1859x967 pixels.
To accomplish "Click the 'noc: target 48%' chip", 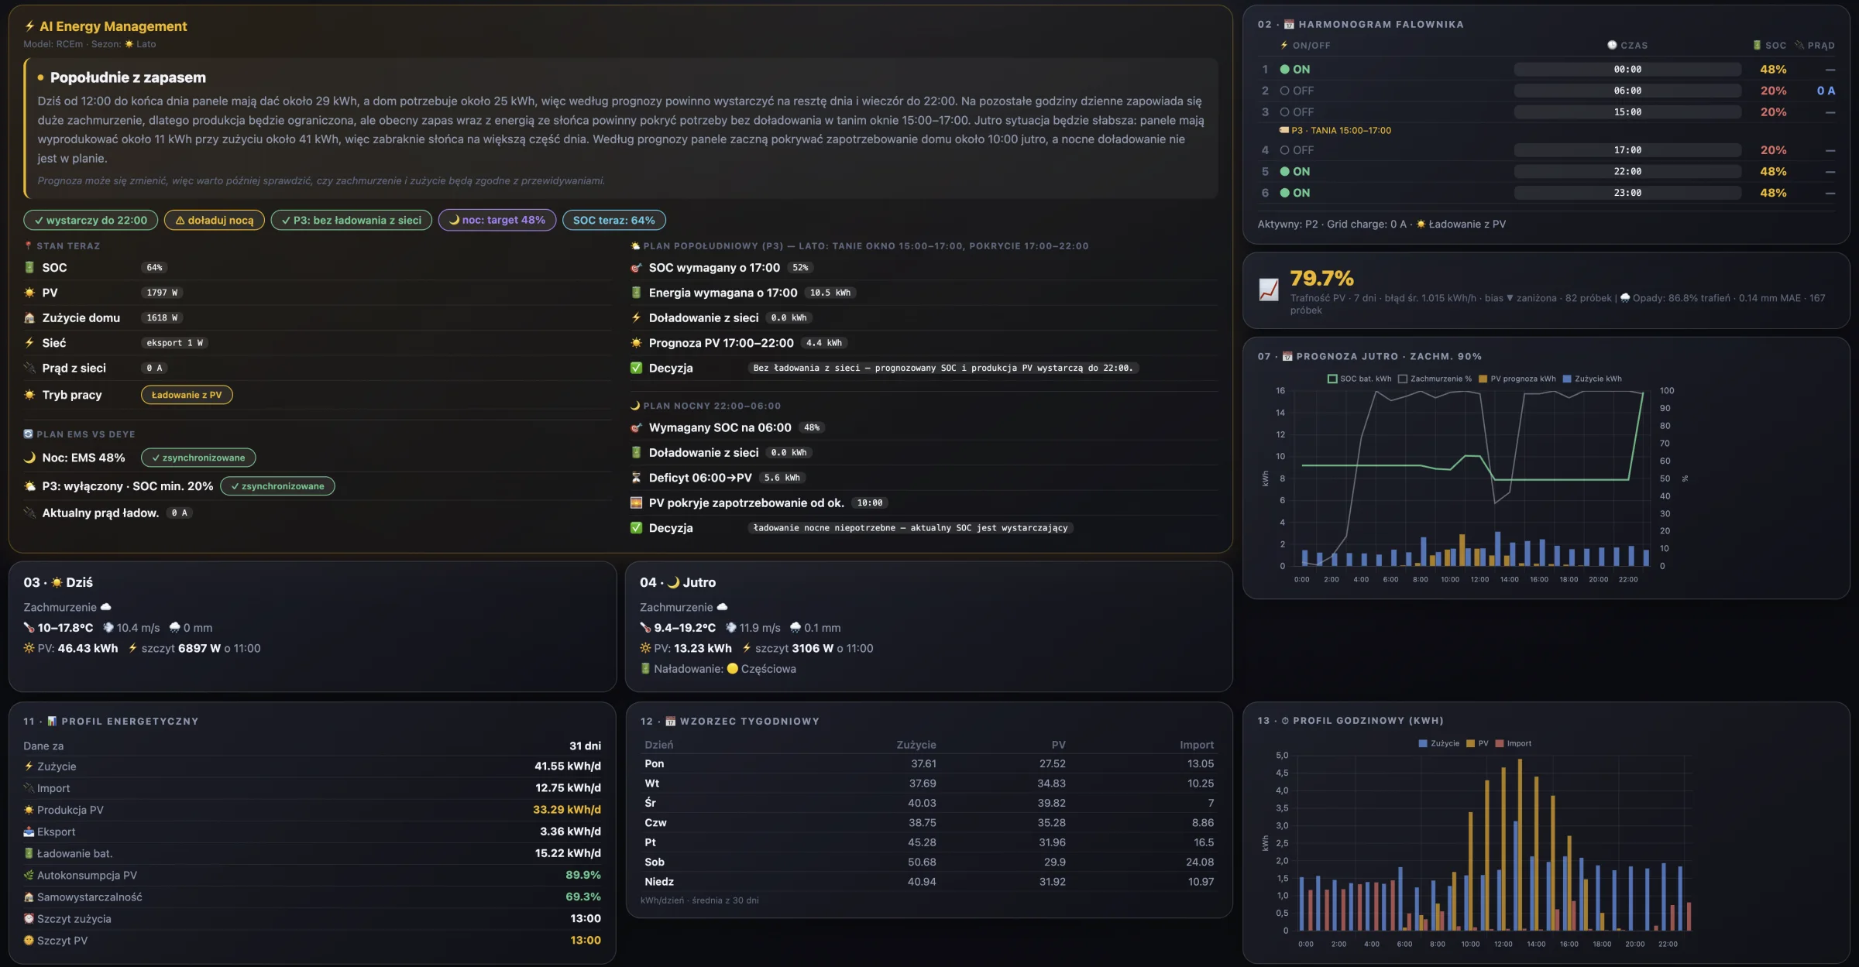I will (x=497, y=220).
